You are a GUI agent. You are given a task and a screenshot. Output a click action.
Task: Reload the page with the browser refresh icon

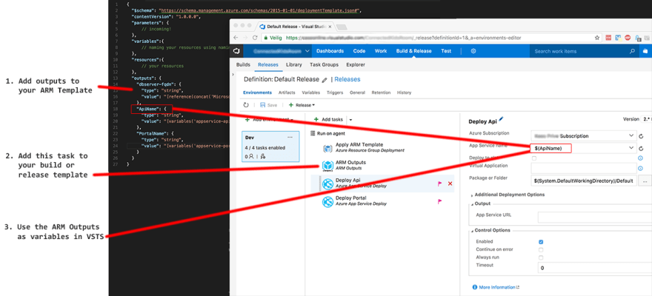[254, 38]
